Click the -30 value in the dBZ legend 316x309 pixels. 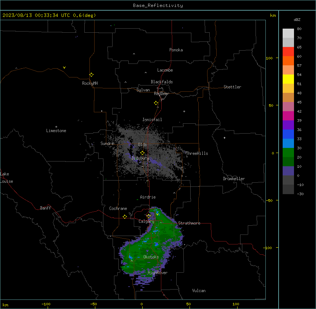[300, 194]
